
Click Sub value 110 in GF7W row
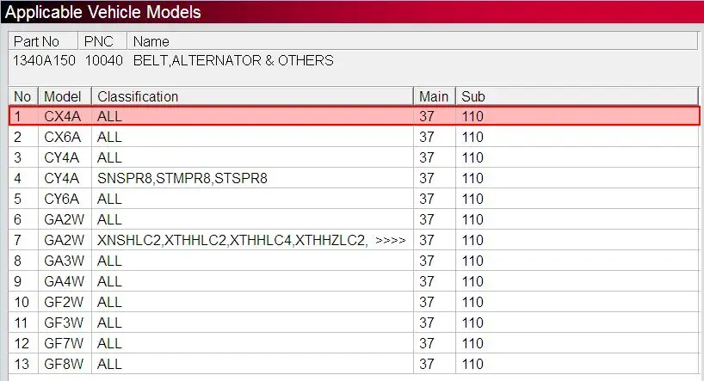(x=472, y=343)
